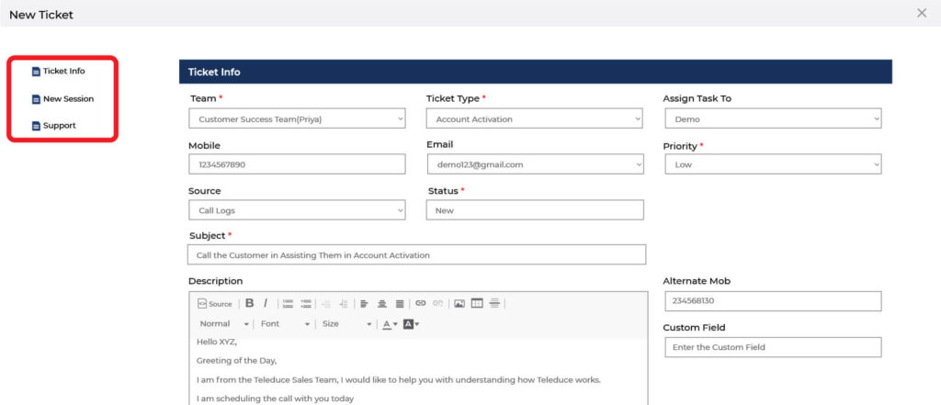
Task: Close the New Ticket dialog
Action: click(922, 13)
